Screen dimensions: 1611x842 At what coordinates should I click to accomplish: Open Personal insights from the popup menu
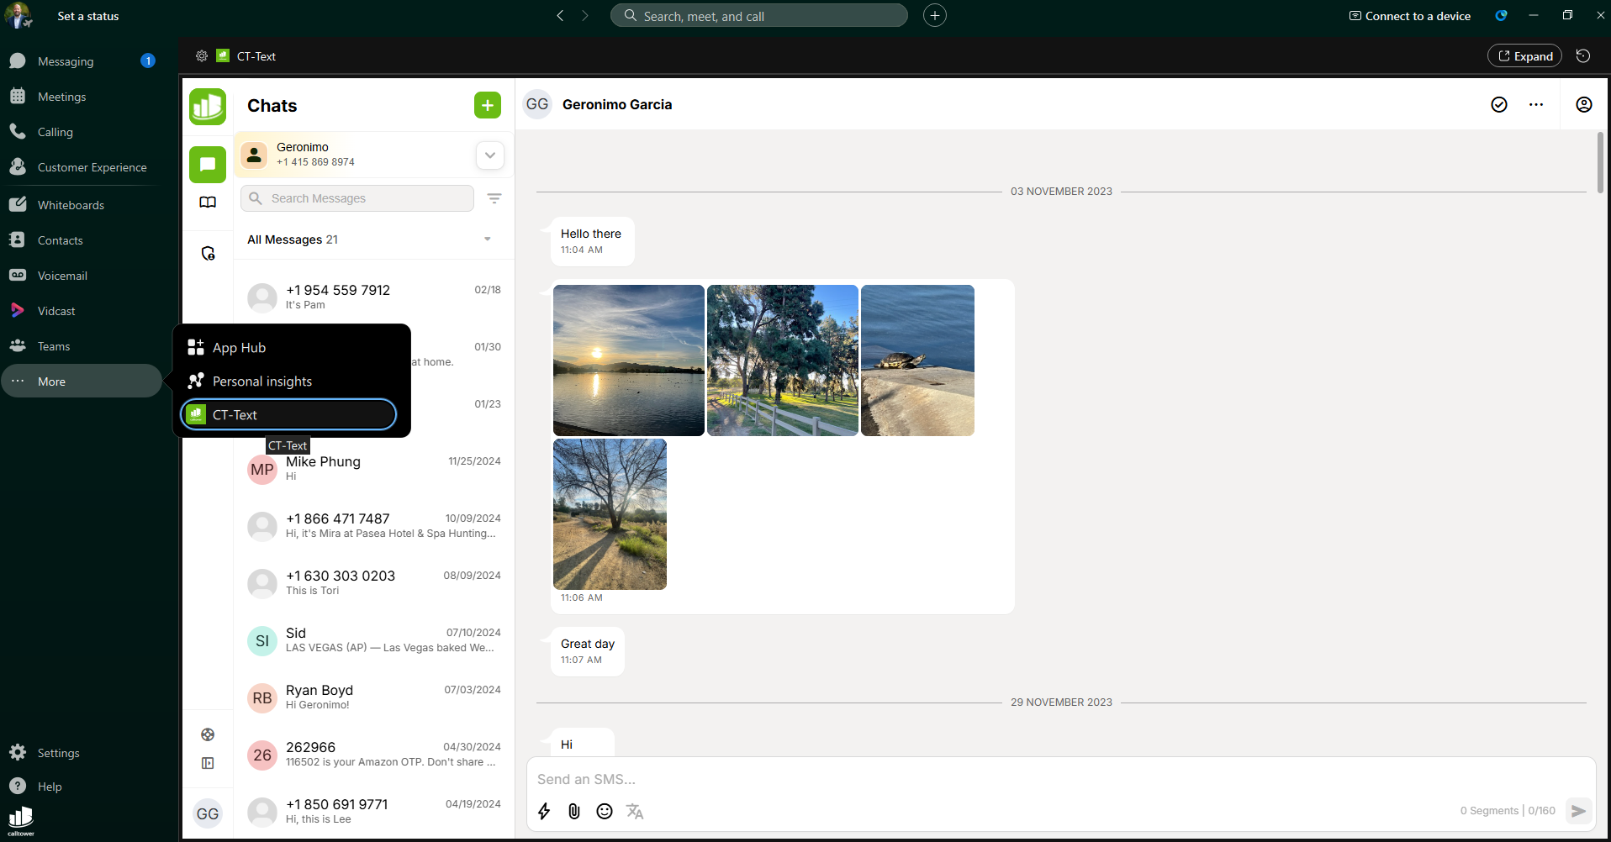pyautogui.click(x=261, y=382)
